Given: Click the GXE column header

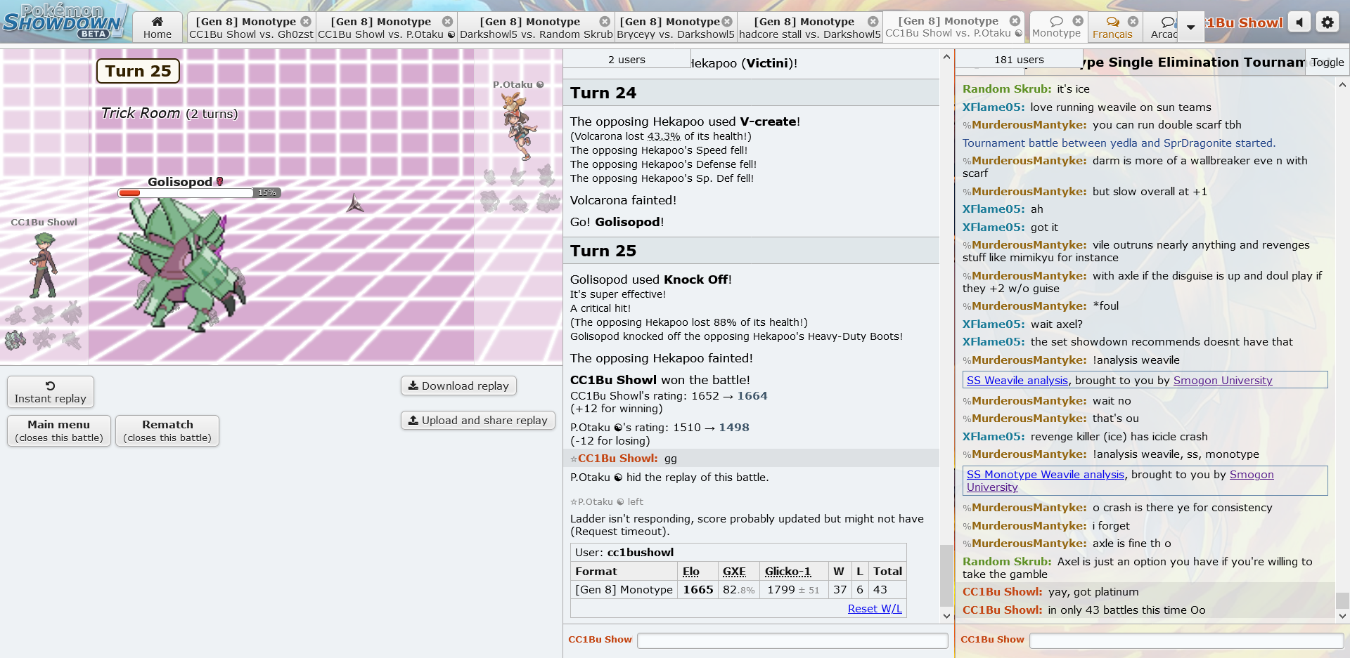Looking at the screenshot, I should (734, 571).
